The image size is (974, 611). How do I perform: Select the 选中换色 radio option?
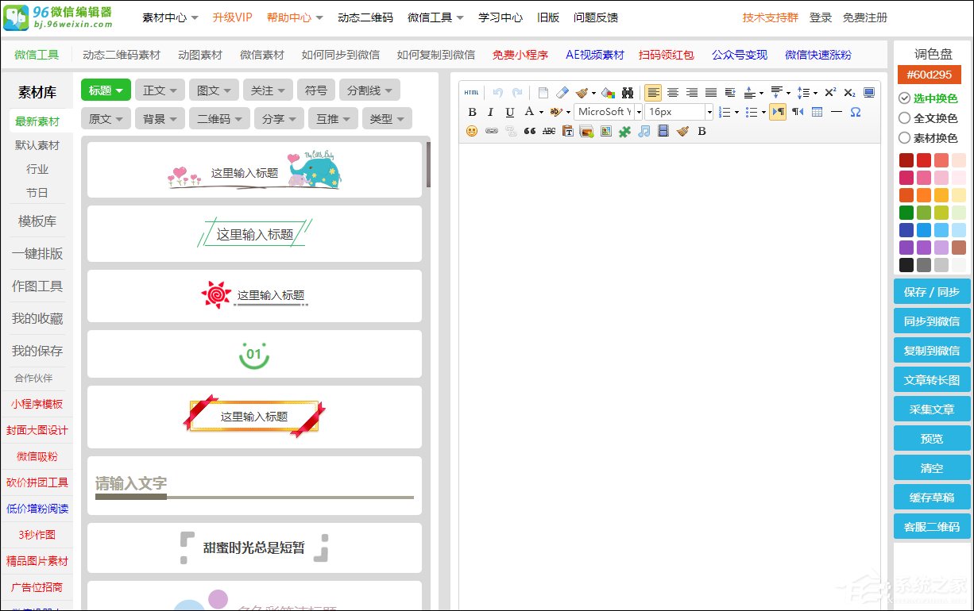coord(905,98)
